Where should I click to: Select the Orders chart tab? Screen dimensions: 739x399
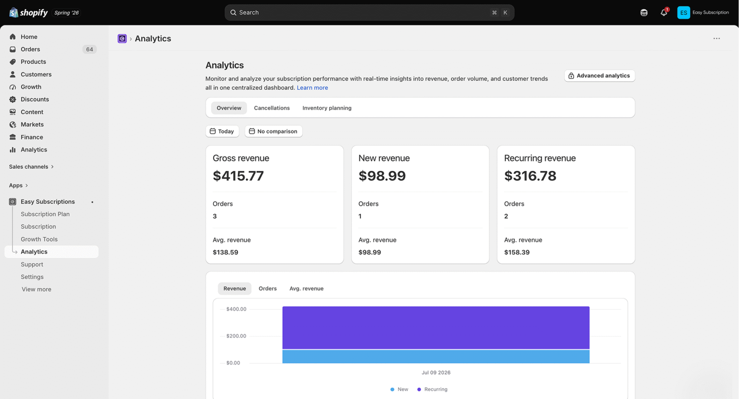coord(267,289)
